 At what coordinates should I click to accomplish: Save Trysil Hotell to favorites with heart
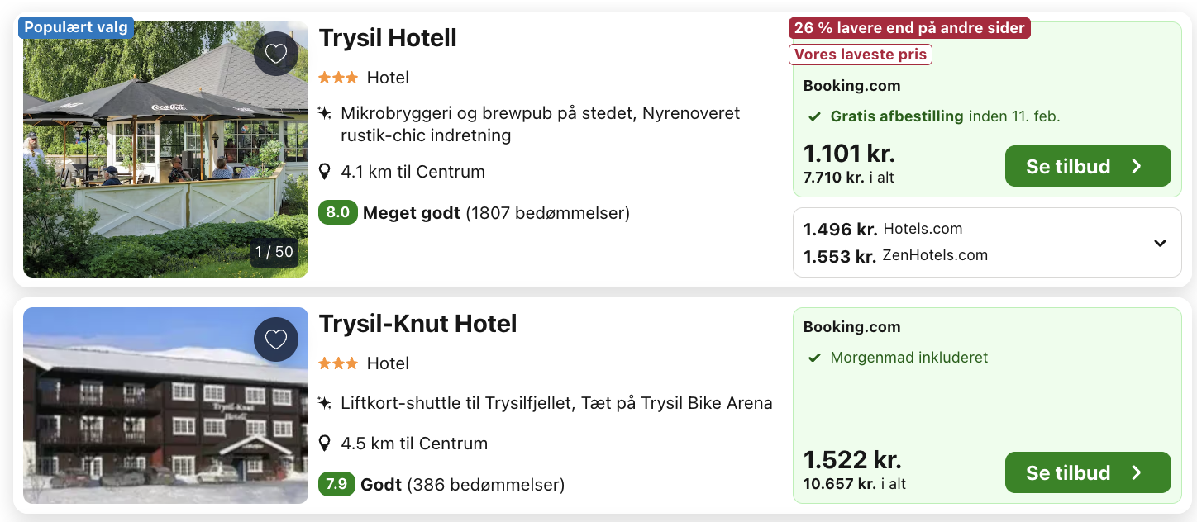tap(275, 54)
